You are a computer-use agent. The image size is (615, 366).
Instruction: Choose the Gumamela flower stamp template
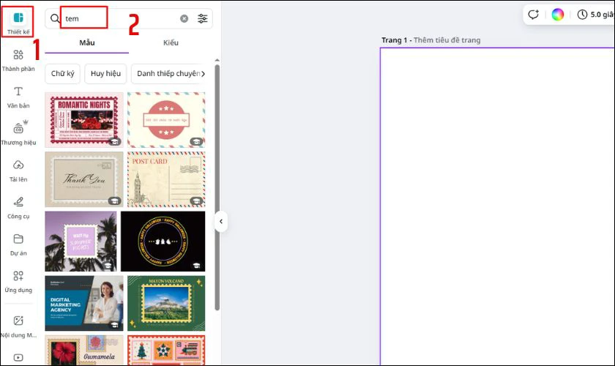[84, 350]
